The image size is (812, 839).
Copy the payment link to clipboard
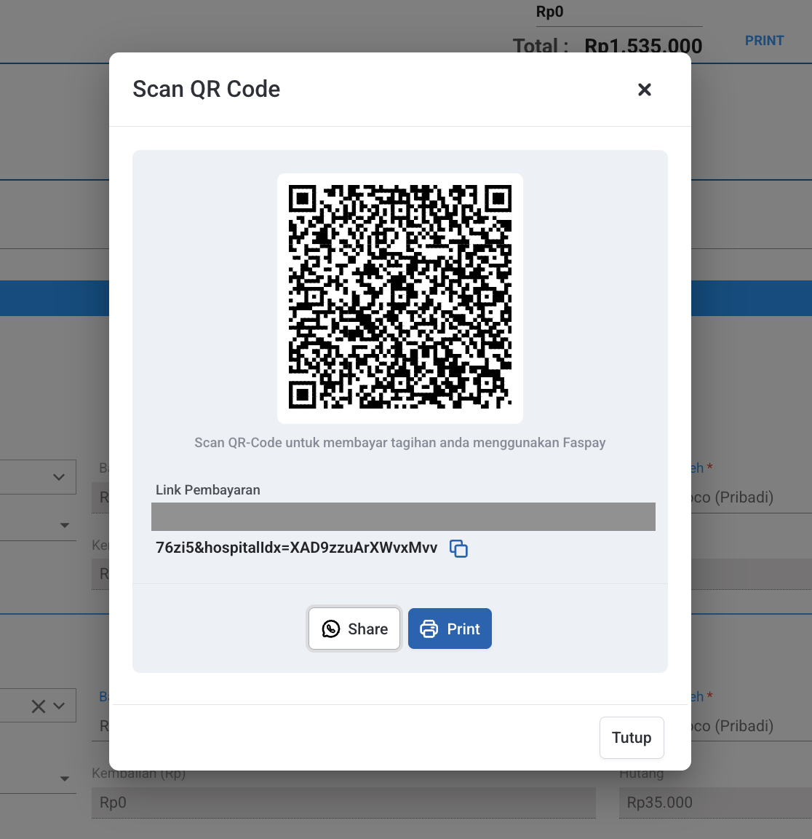click(x=458, y=548)
